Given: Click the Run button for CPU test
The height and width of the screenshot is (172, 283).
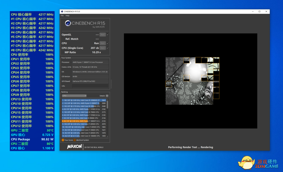Looking at the screenshot, I should (103, 43).
